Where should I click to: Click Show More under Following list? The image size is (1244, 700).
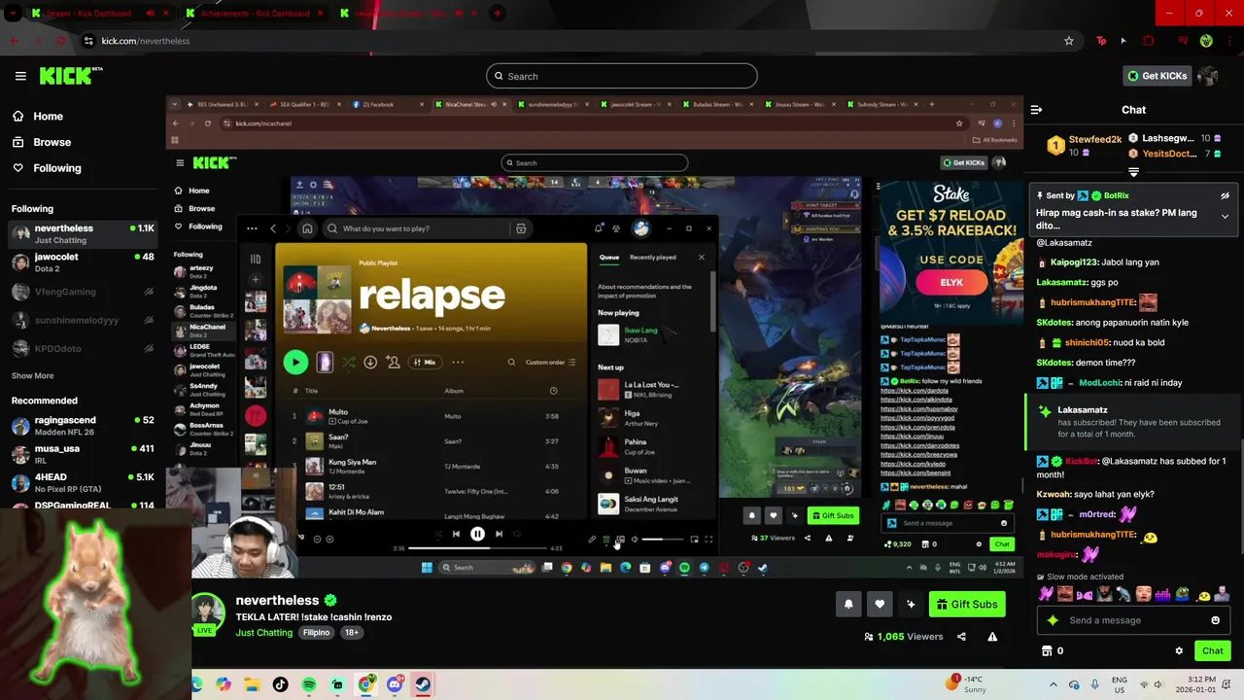point(32,375)
